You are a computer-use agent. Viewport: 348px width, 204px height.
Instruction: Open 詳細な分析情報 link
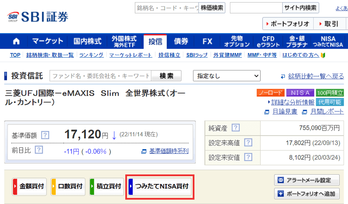click(x=293, y=102)
